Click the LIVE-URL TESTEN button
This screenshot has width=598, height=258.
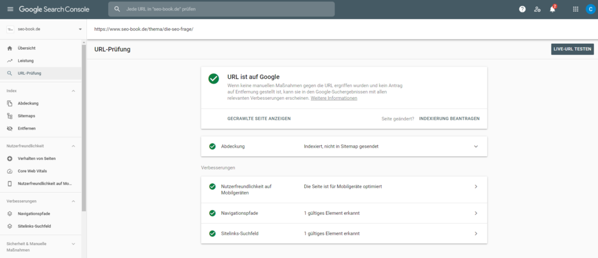pyautogui.click(x=572, y=49)
